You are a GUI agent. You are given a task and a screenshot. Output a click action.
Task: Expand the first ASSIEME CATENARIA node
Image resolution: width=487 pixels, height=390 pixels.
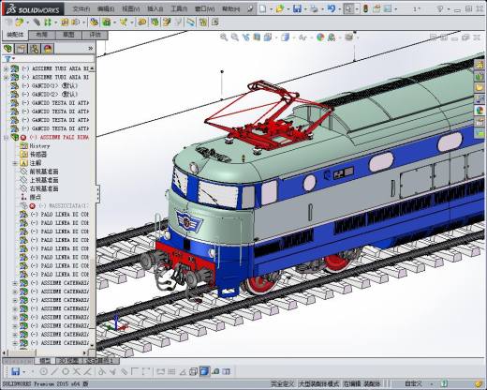[15, 283]
